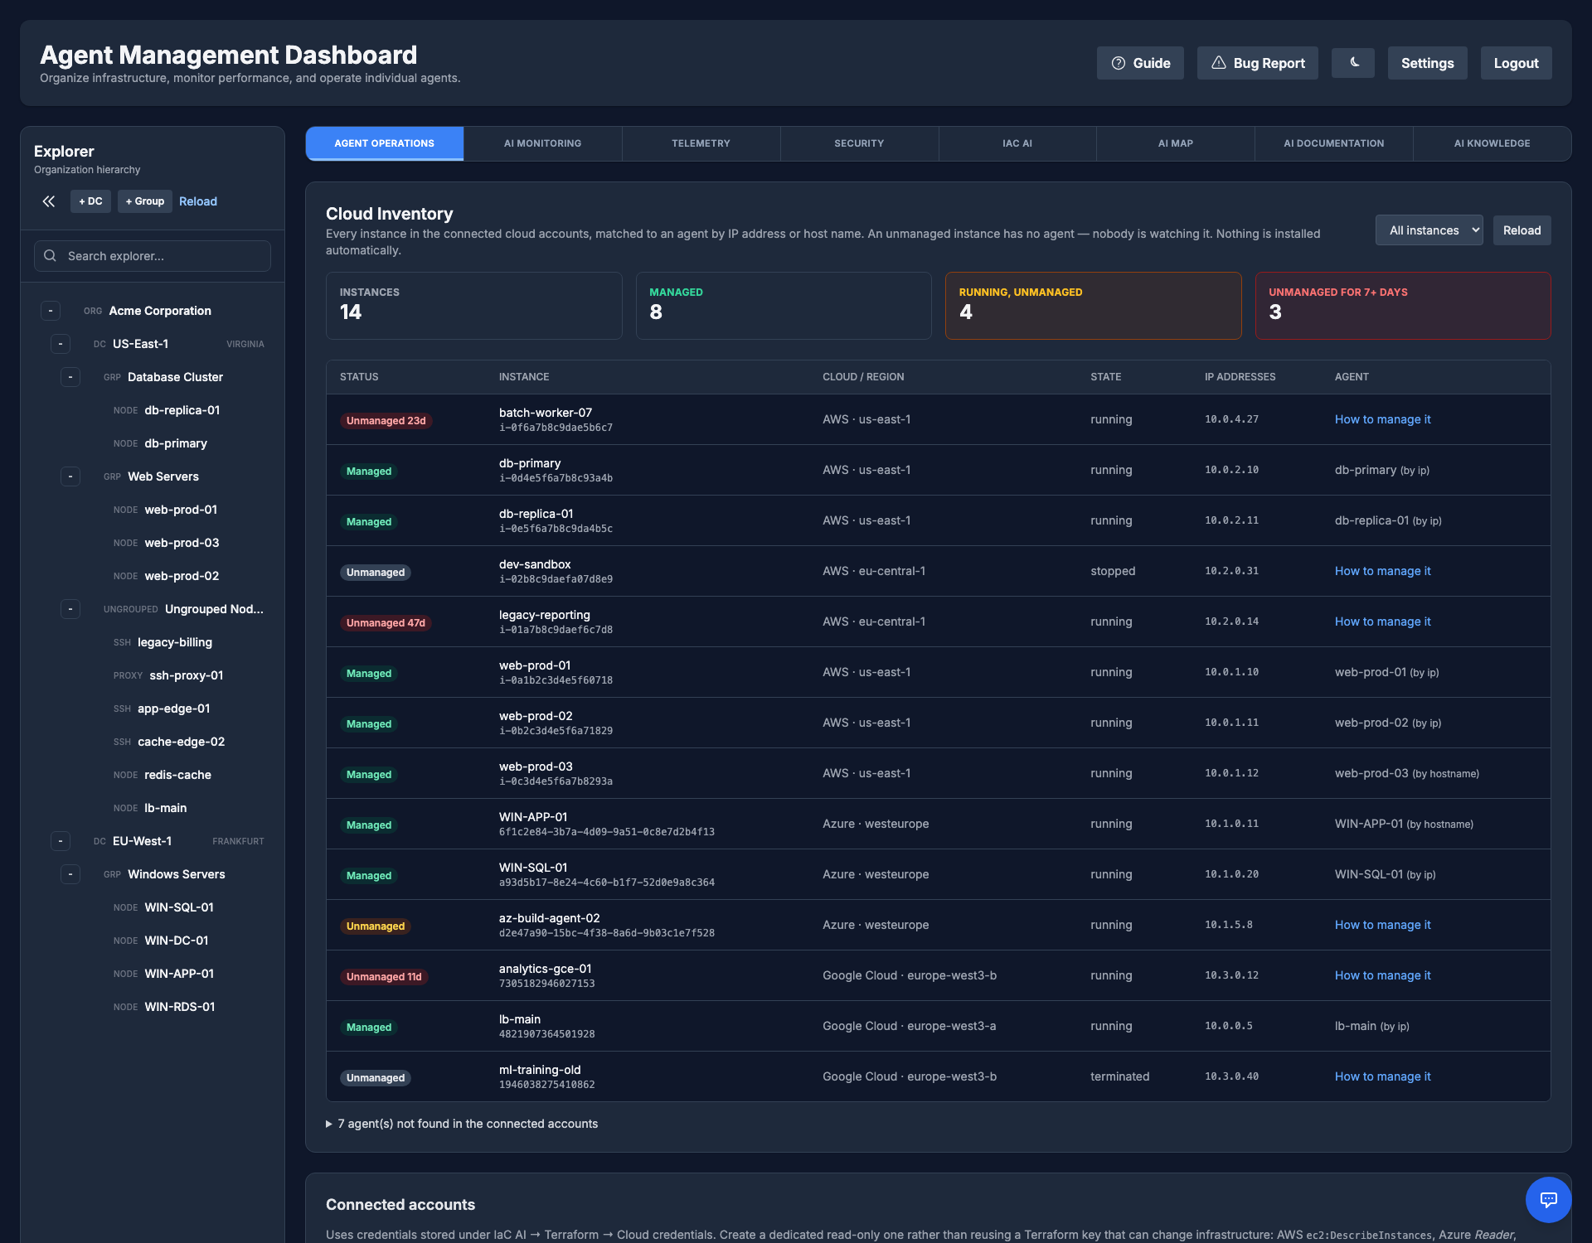Reload the Cloud Inventory list
The width and height of the screenshot is (1592, 1243).
tap(1522, 230)
